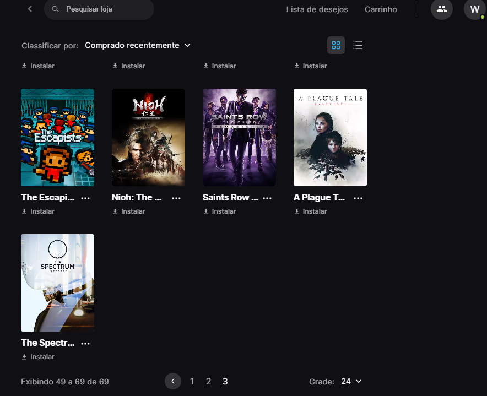Expand the Comprado recentemente sort dropdown
487x396 pixels.
138,45
